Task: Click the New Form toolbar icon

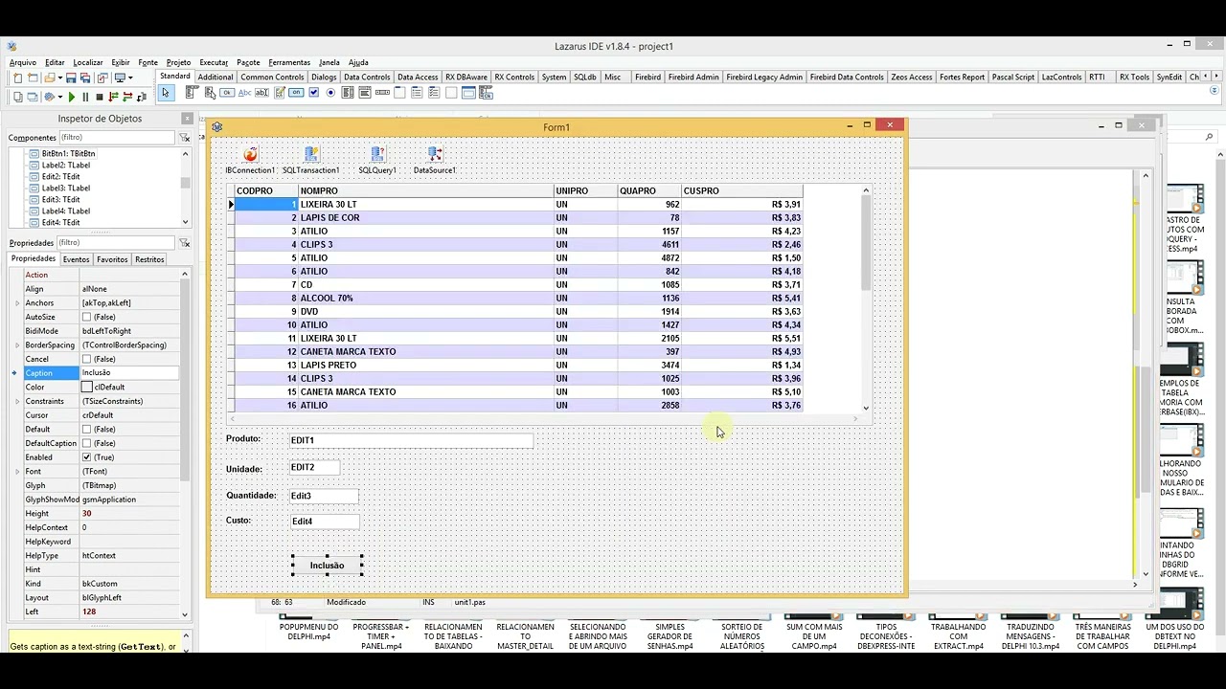Action: (33, 78)
